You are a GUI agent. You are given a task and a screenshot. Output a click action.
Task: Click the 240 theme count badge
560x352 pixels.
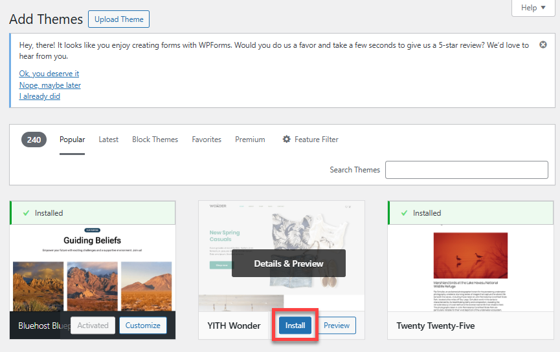[x=34, y=140]
